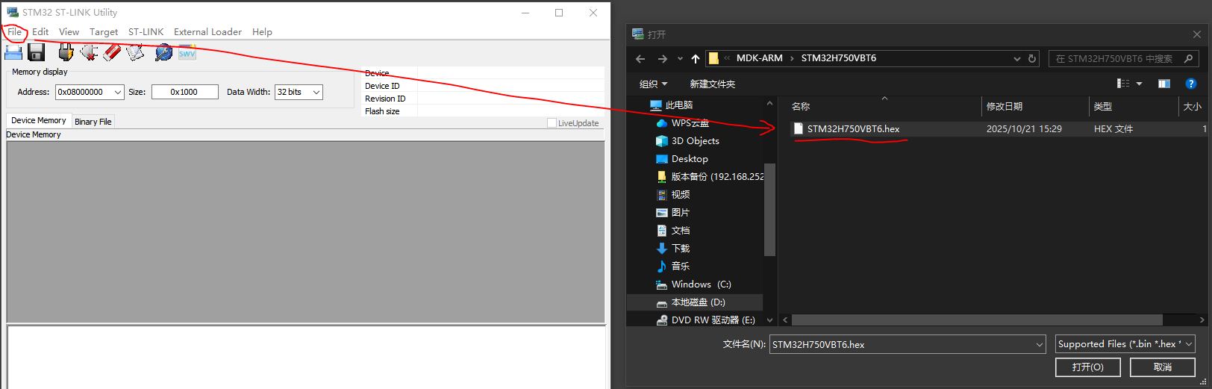1212x389 pixels.
Task: Click the blue help question mark icon
Action: pyautogui.click(x=1191, y=84)
